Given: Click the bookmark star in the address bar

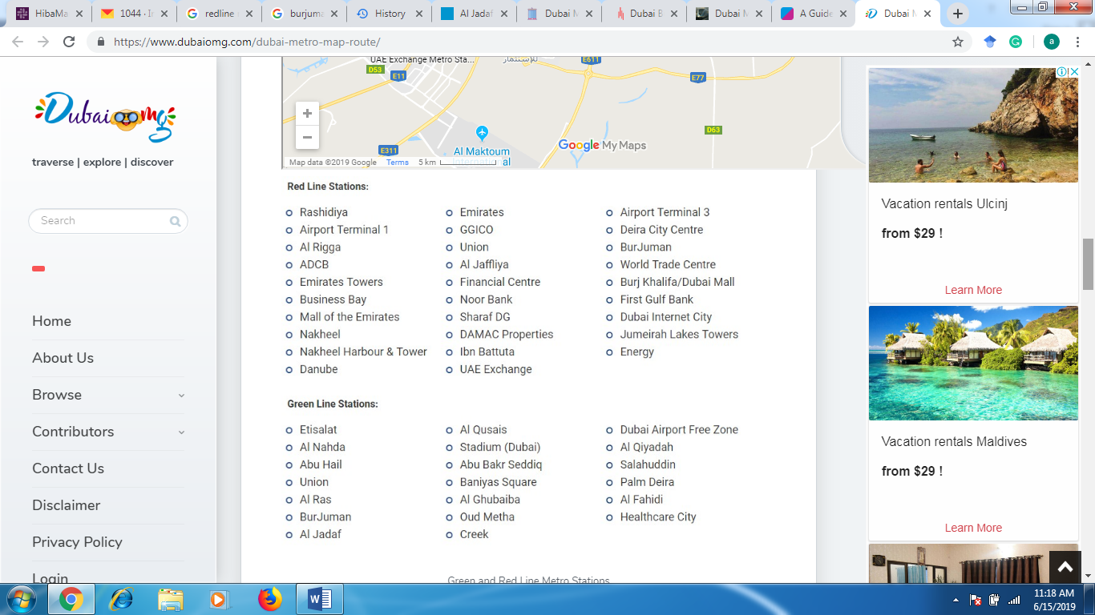Looking at the screenshot, I should [x=959, y=40].
